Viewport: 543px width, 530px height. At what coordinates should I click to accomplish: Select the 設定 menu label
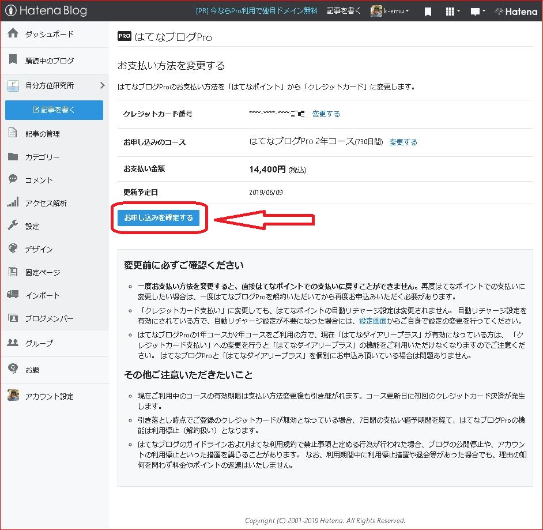point(32,227)
